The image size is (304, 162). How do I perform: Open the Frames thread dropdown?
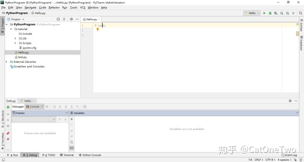click(34, 119)
